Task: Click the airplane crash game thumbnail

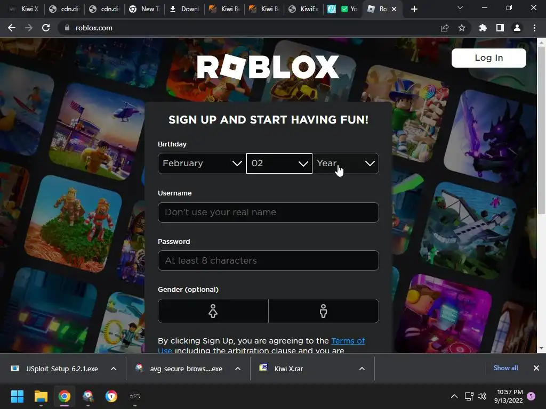Action: point(468,230)
